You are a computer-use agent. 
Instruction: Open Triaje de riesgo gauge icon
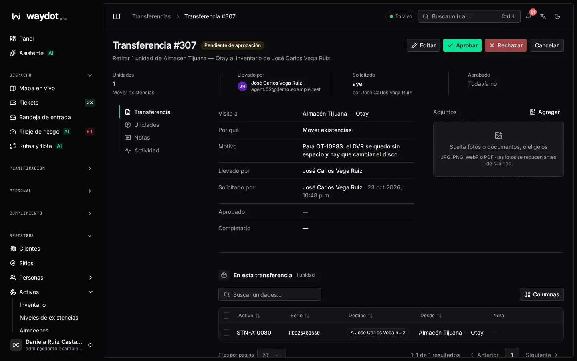13,132
